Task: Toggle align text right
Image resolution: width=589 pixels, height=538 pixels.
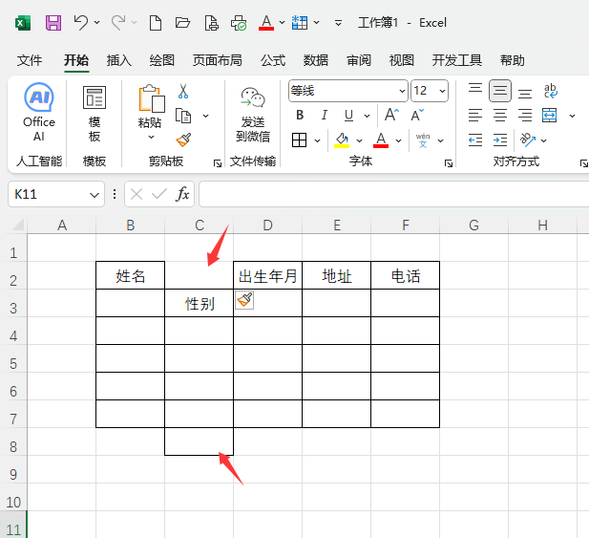Action: 525,115
